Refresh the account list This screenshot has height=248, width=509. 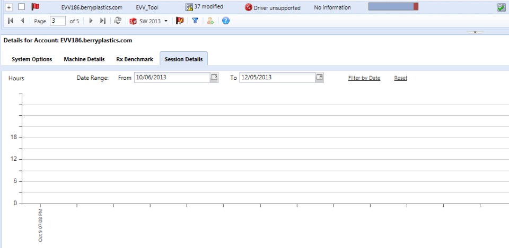click(117, 21)
